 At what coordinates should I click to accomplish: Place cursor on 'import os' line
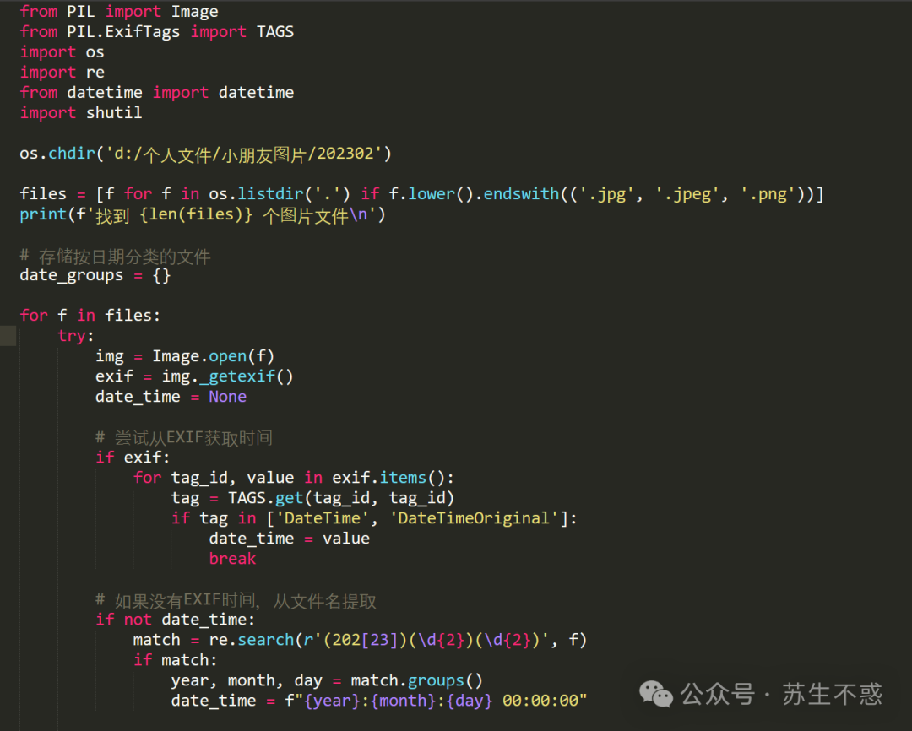tap(62, 52)
